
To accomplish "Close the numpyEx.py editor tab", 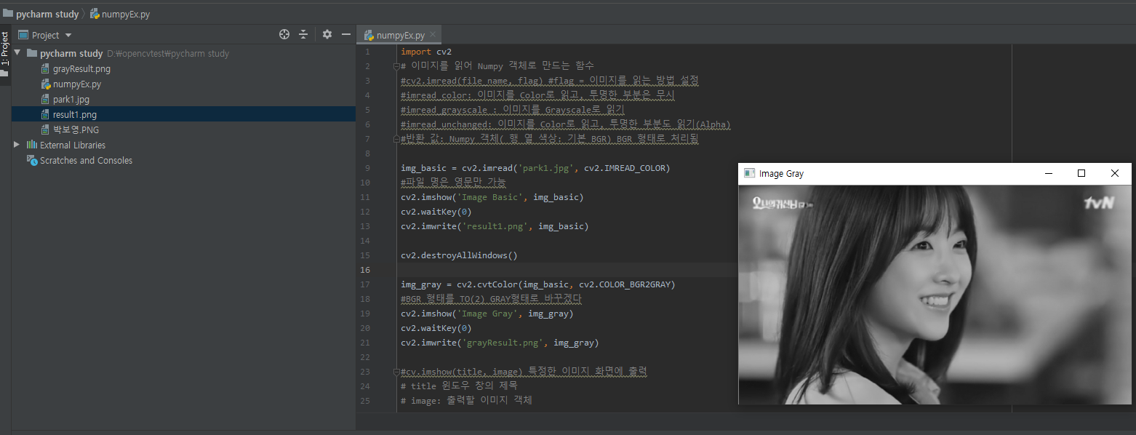I will click(x=433, y=34).
